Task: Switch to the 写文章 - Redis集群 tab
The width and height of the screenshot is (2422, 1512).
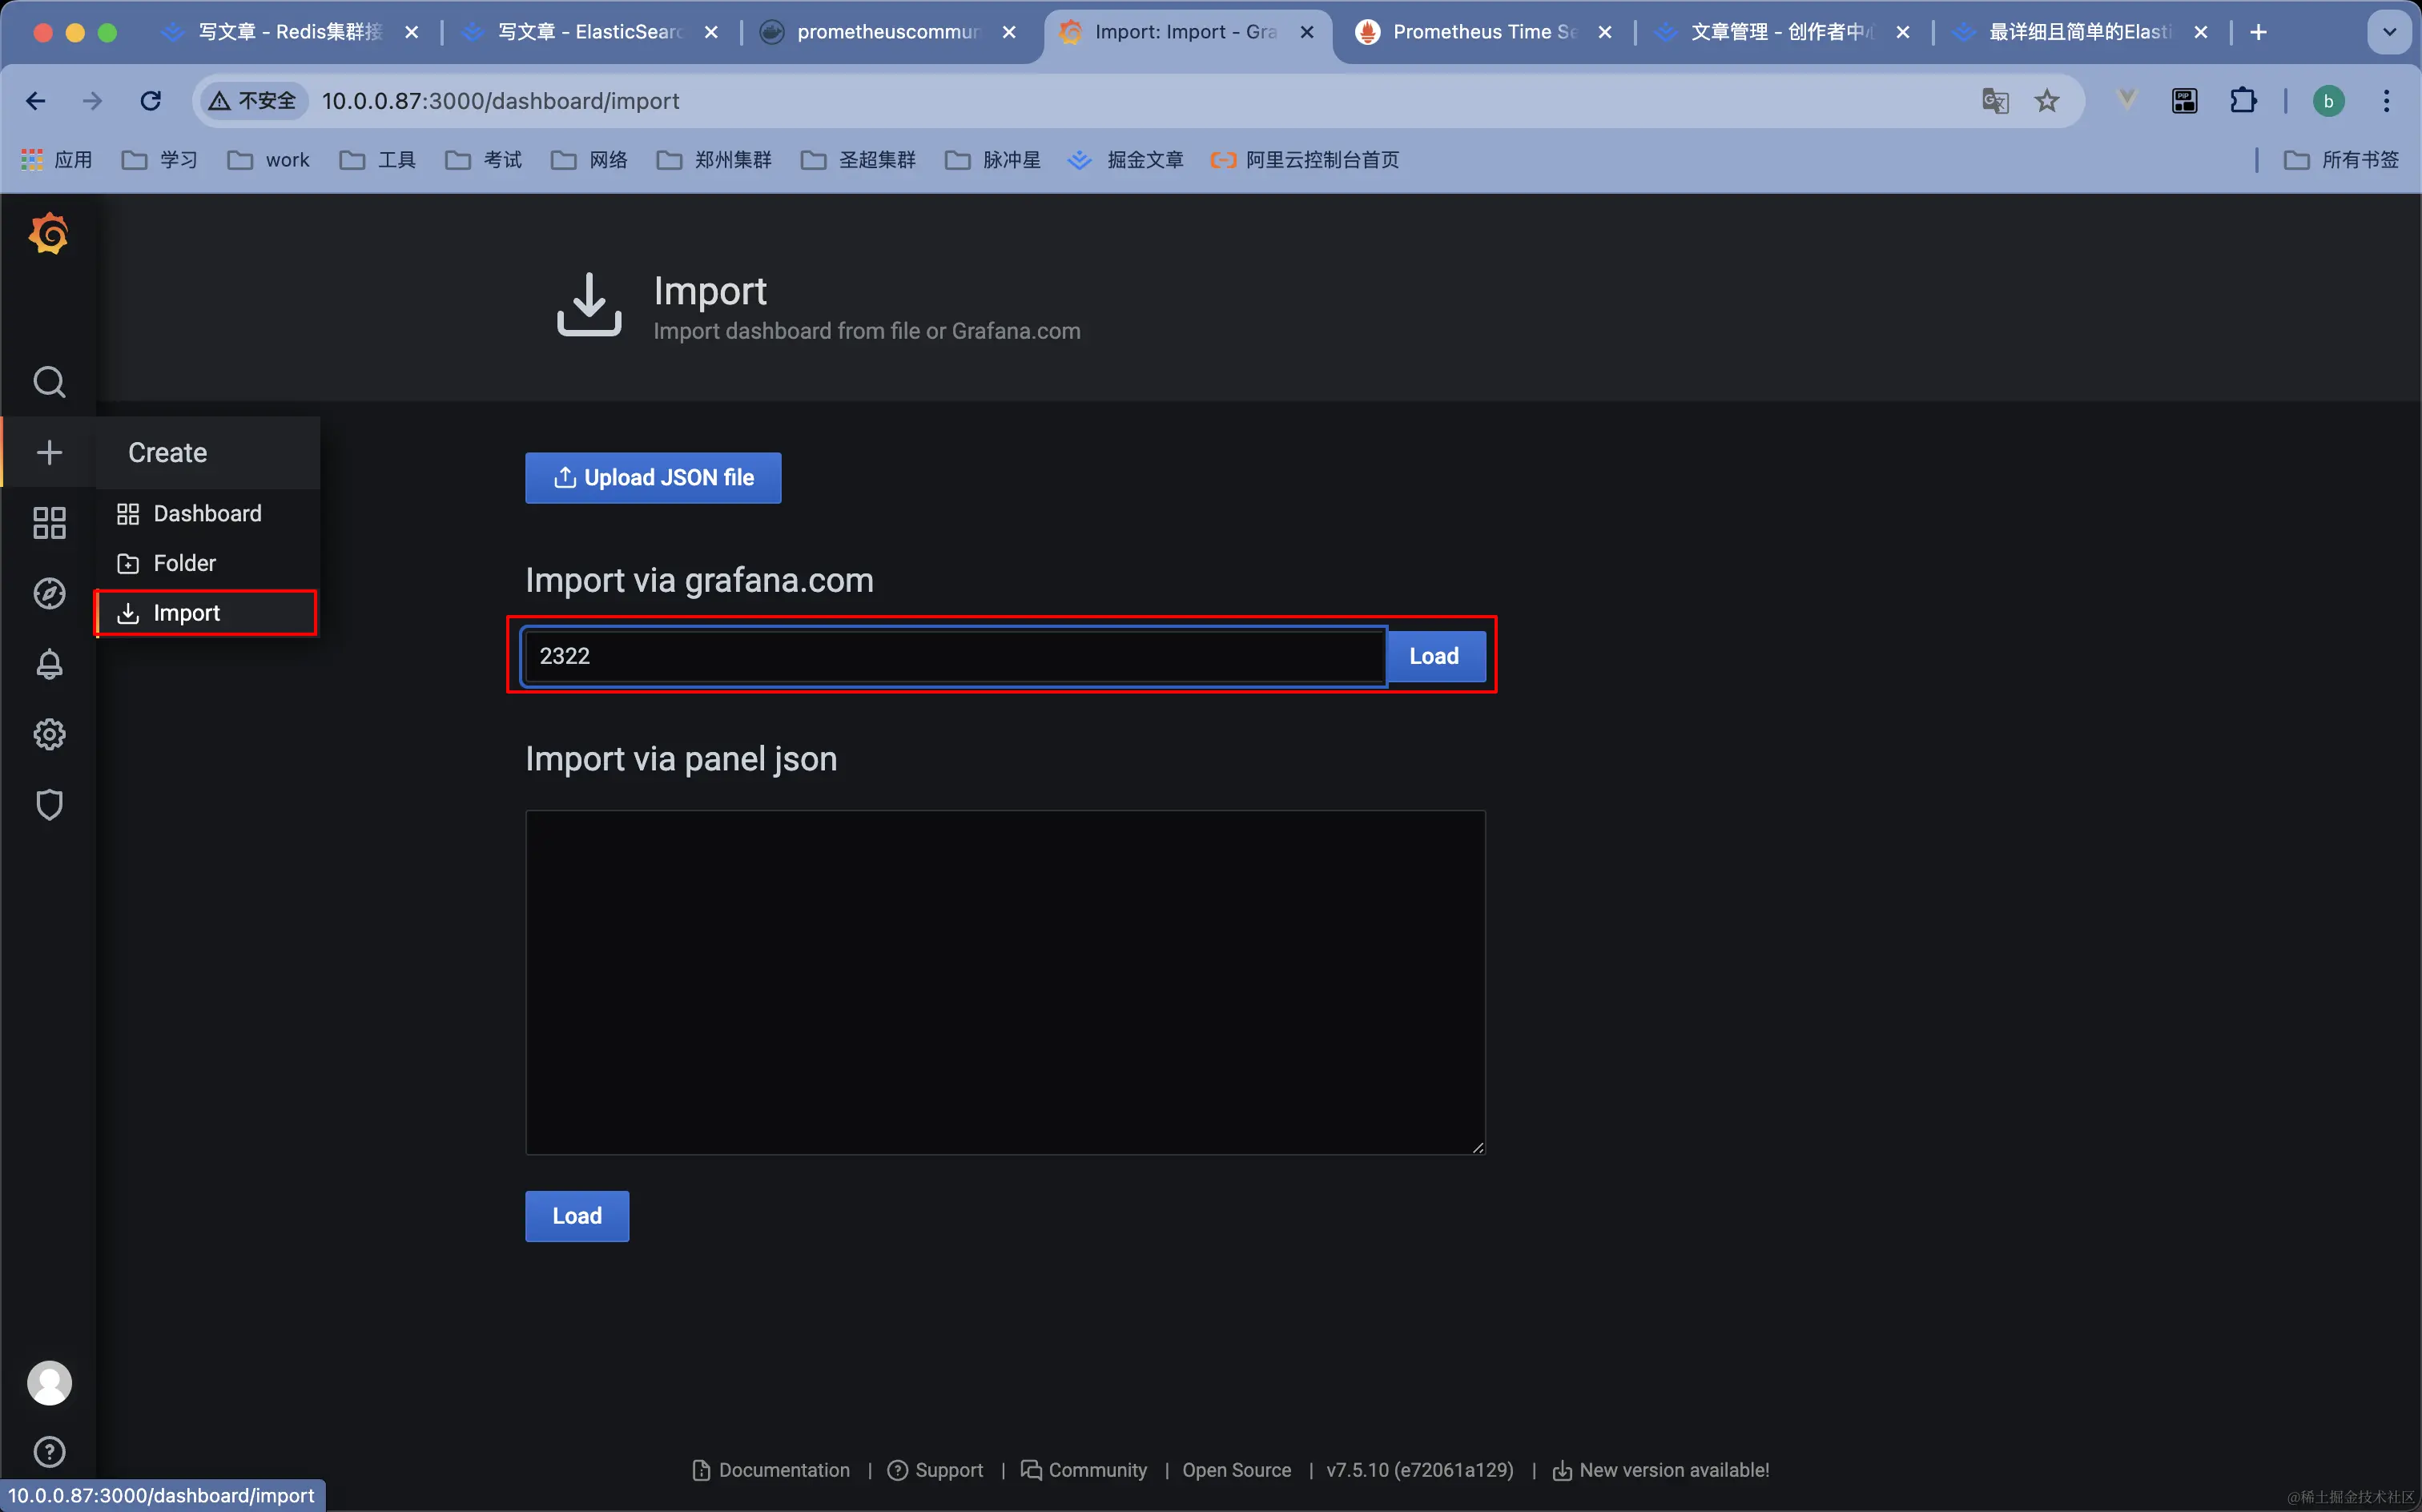Action: (290, 32)
